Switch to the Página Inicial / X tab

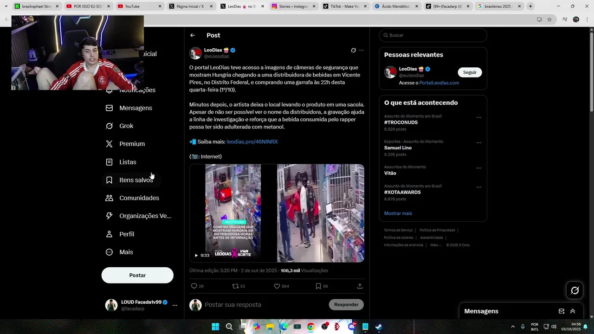click(x=190, y=6)
